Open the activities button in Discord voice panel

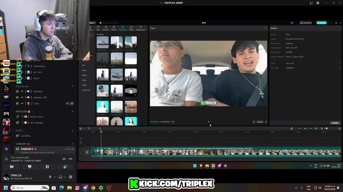(x=47, y=167)
